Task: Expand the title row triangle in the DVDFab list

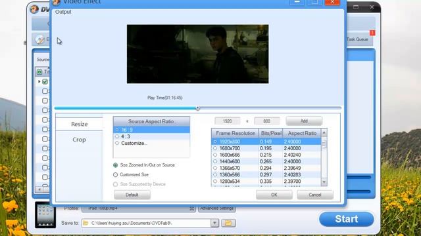Action: pos(39,81)
